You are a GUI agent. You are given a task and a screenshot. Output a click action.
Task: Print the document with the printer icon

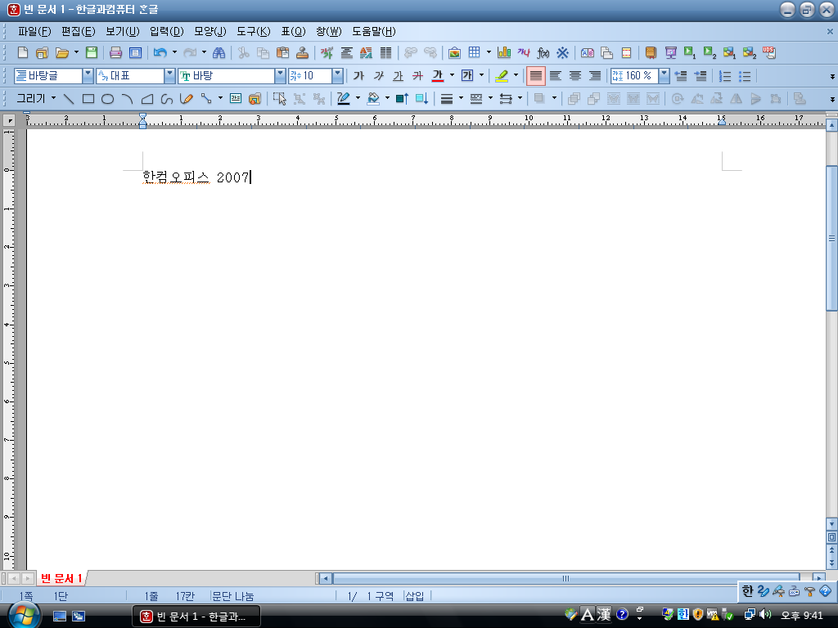115,52
